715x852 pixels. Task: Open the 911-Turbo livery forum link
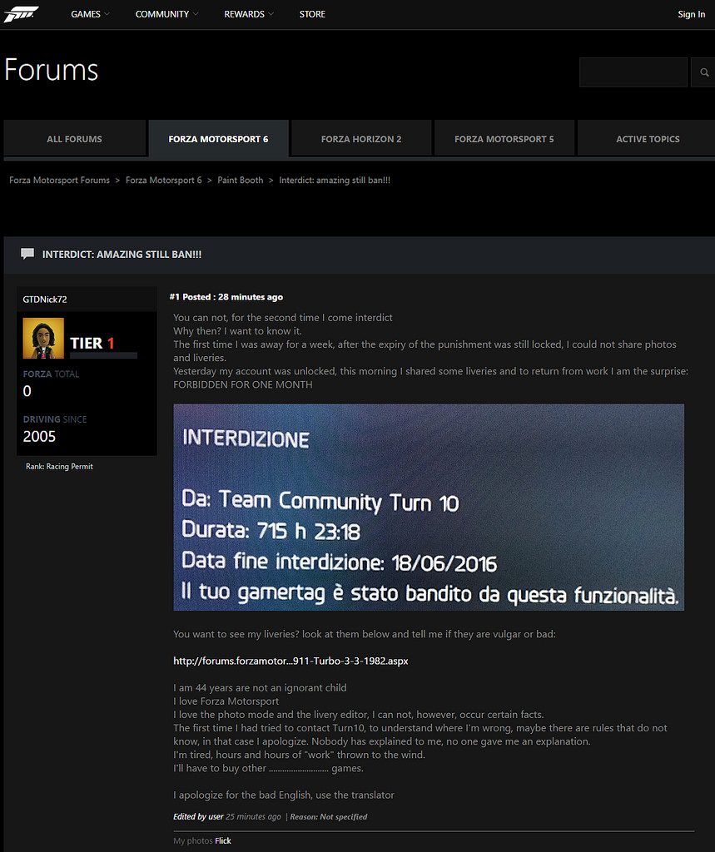(290, 661)
